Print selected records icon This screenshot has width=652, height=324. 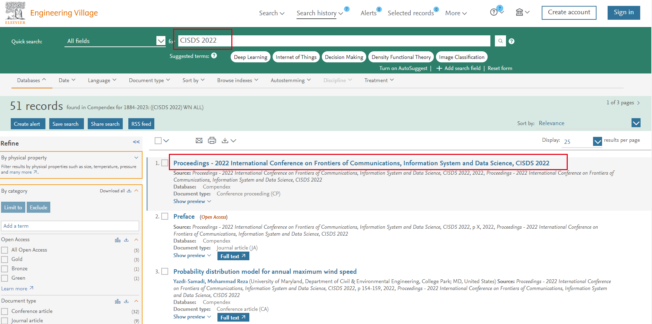pos(212,140)
